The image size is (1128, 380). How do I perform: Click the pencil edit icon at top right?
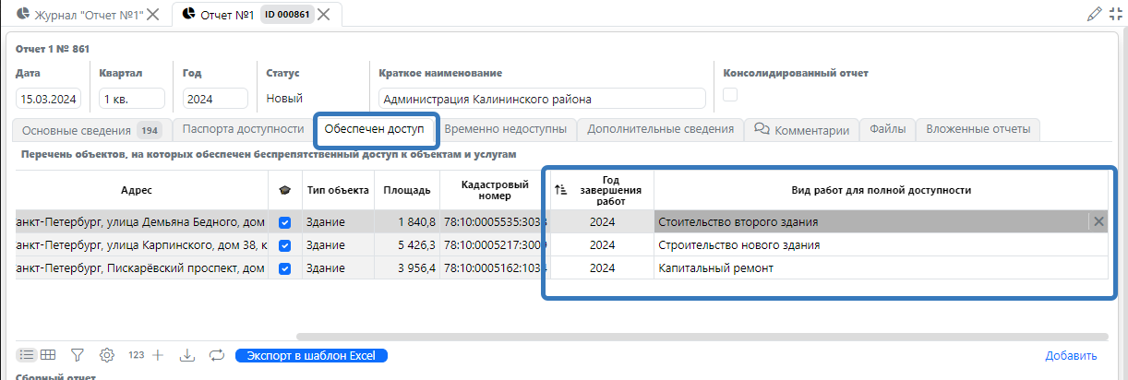(x=1095, y=14)
